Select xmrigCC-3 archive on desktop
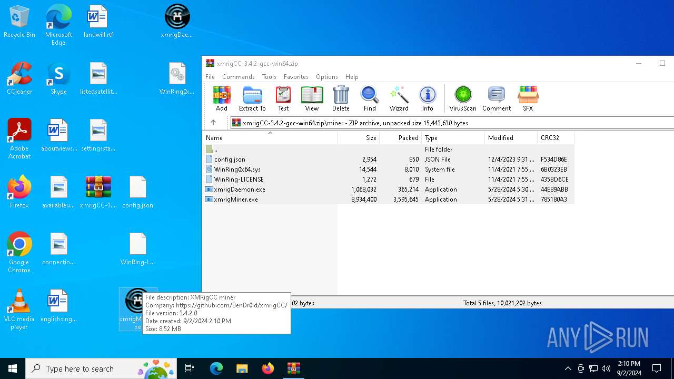The image size is (674, 379). [x=98, y=193]
